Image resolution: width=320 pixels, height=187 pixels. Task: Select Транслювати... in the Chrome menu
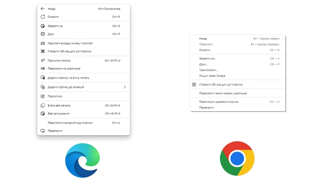point(237,70)
